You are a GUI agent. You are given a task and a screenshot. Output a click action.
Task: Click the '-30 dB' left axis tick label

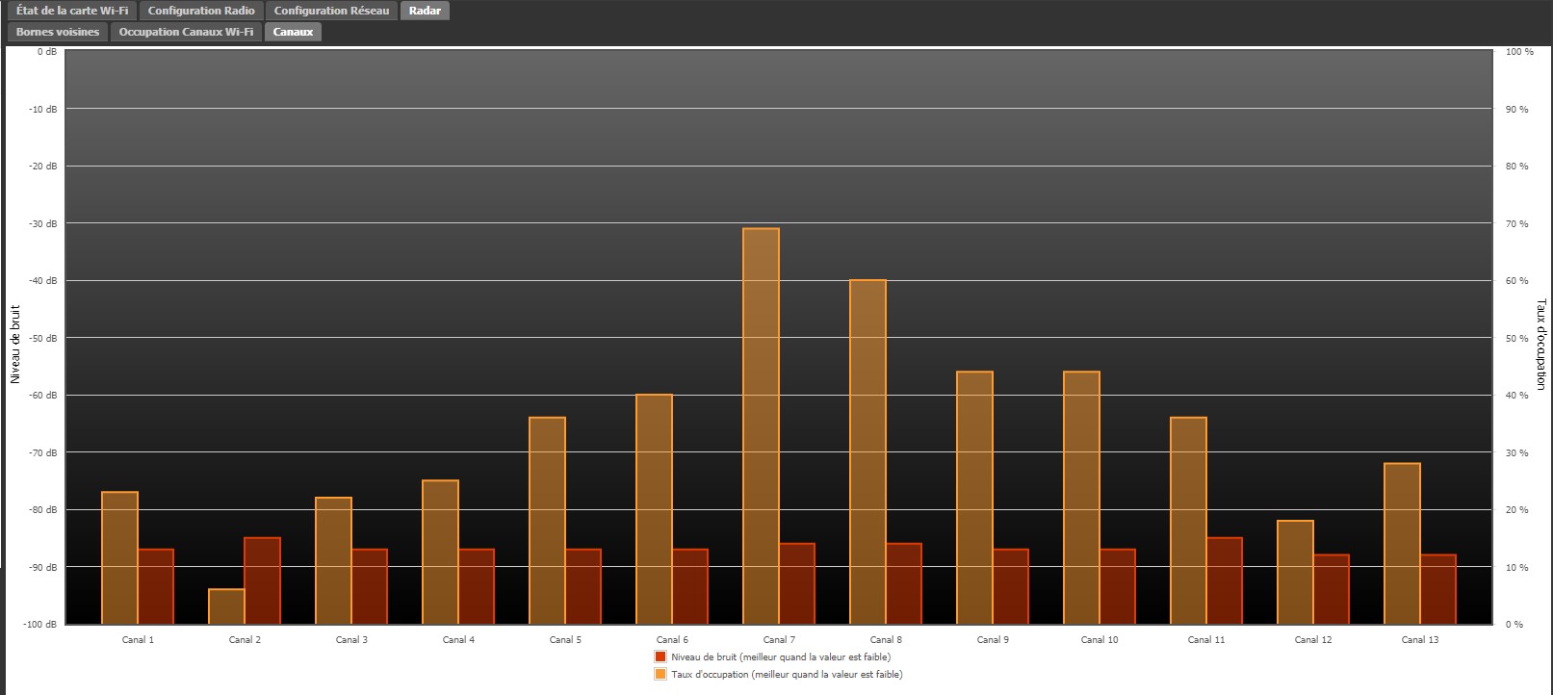click(43, 223)
